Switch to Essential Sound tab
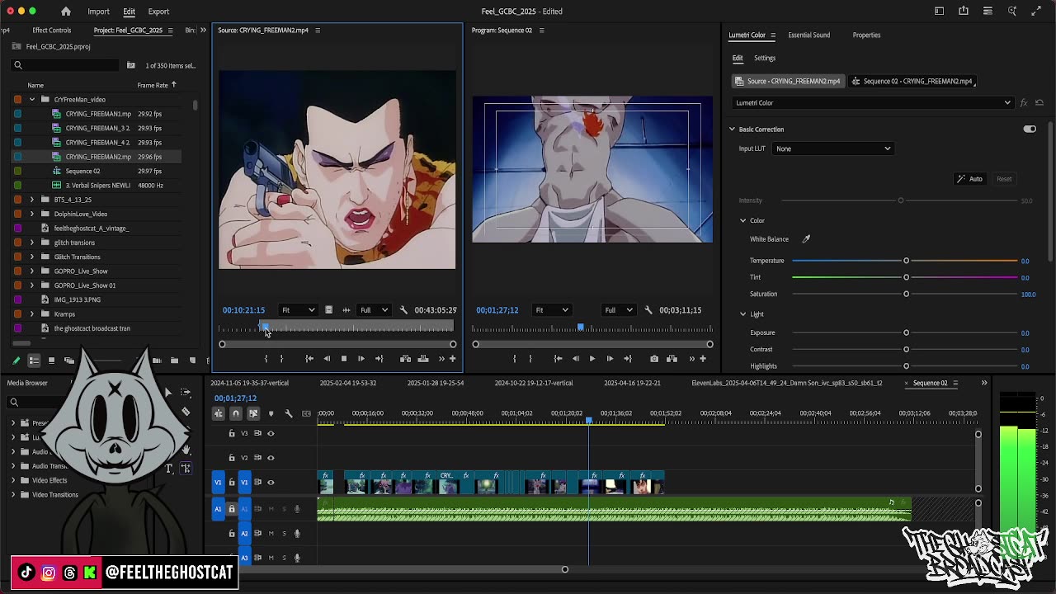 point(808,35)
